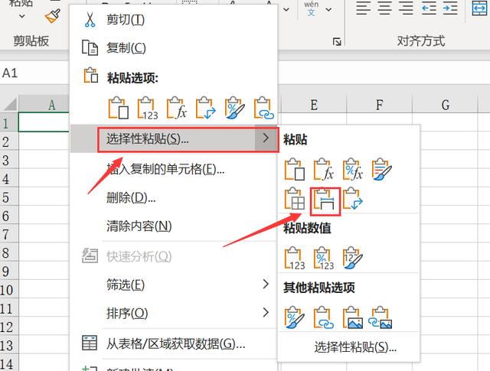Select Formulas fx icon in 粘贴 submenu
The width and height of the screenshot is (490, 371).
coord(323,169)
